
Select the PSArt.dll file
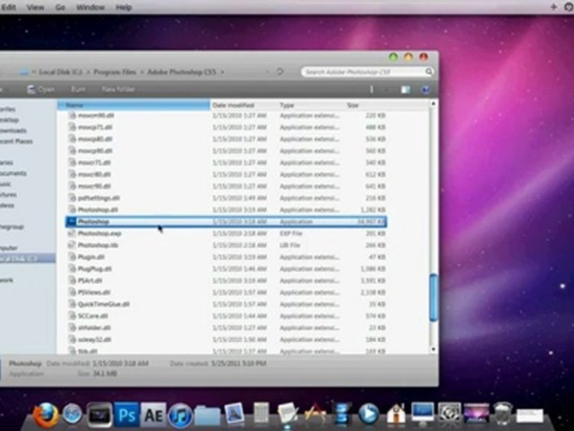226,280
